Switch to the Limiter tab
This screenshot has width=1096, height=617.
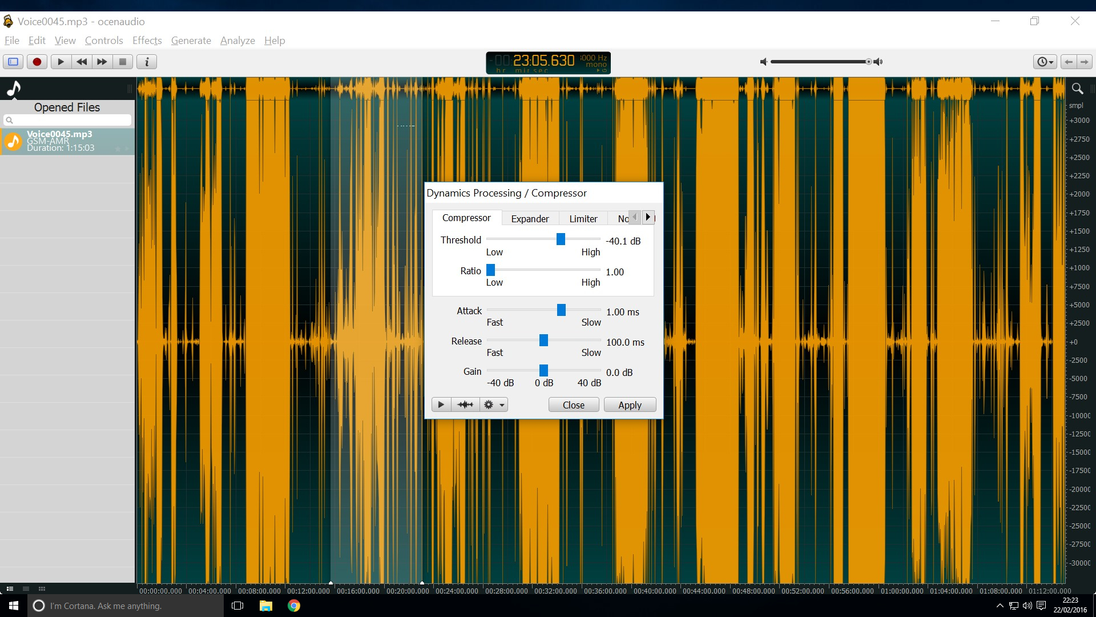point(583,218)
